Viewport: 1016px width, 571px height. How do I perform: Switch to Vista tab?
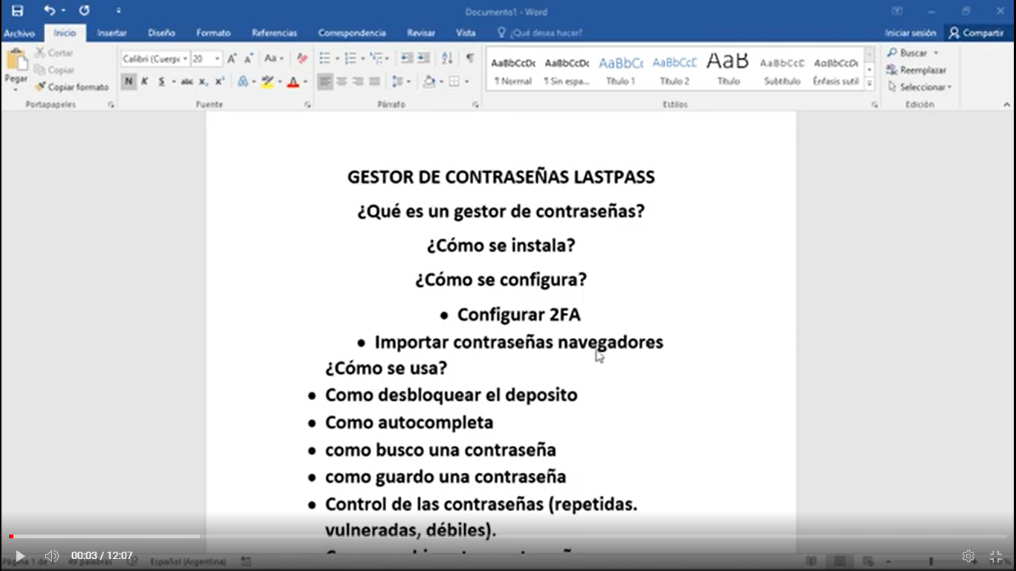click(466, 33)
